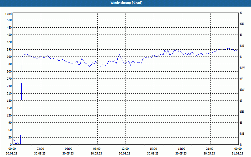
Task: Click the 30.05.23 date under 12:00
Action: pyautogui.click(x=124, y=153)
